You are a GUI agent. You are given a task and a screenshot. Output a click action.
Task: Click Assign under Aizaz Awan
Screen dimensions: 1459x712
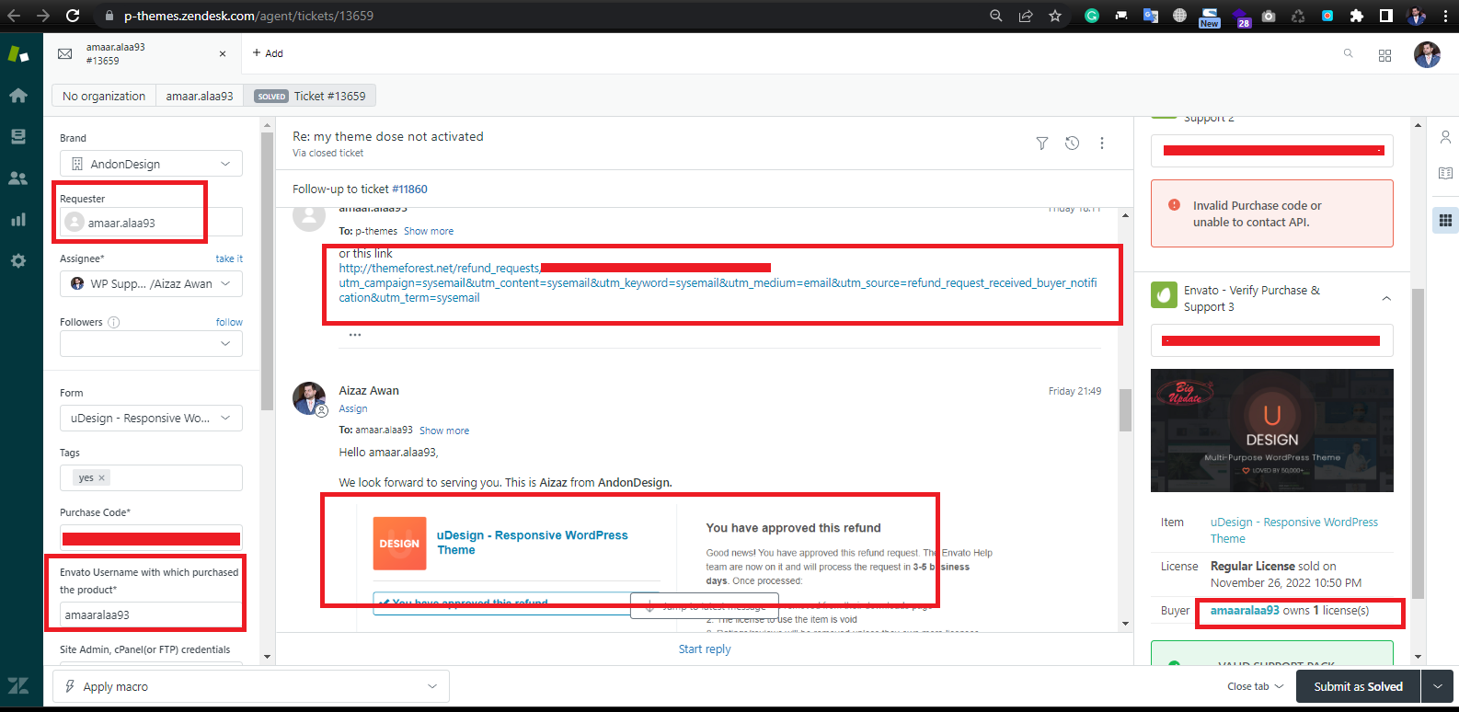coord(353,408)
